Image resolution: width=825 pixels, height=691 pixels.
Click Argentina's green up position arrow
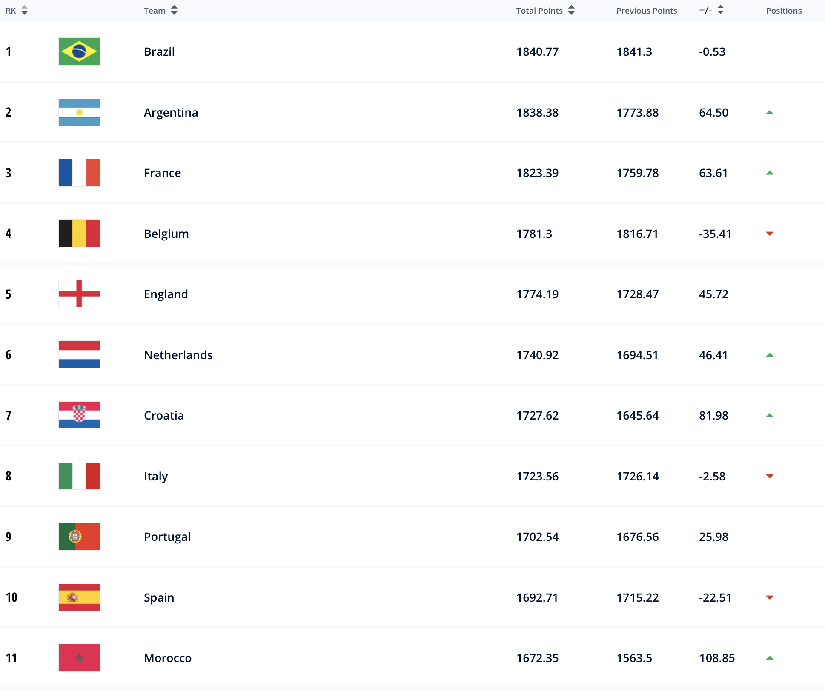point(770,112)
